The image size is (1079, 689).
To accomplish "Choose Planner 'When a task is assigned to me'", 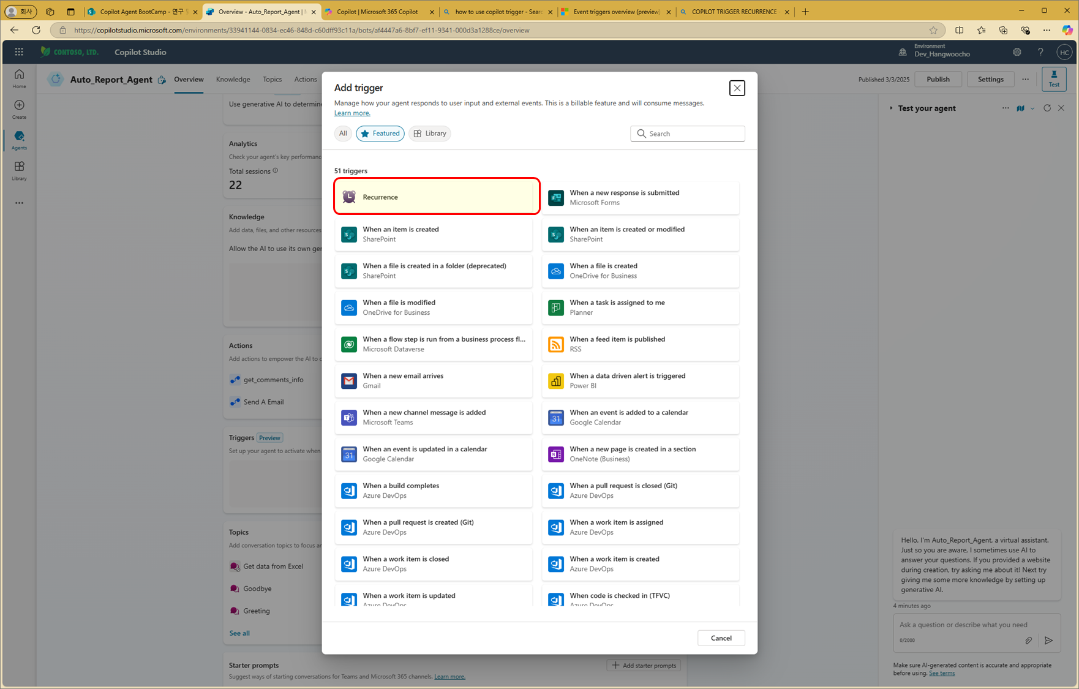I will tap(641, 307).
